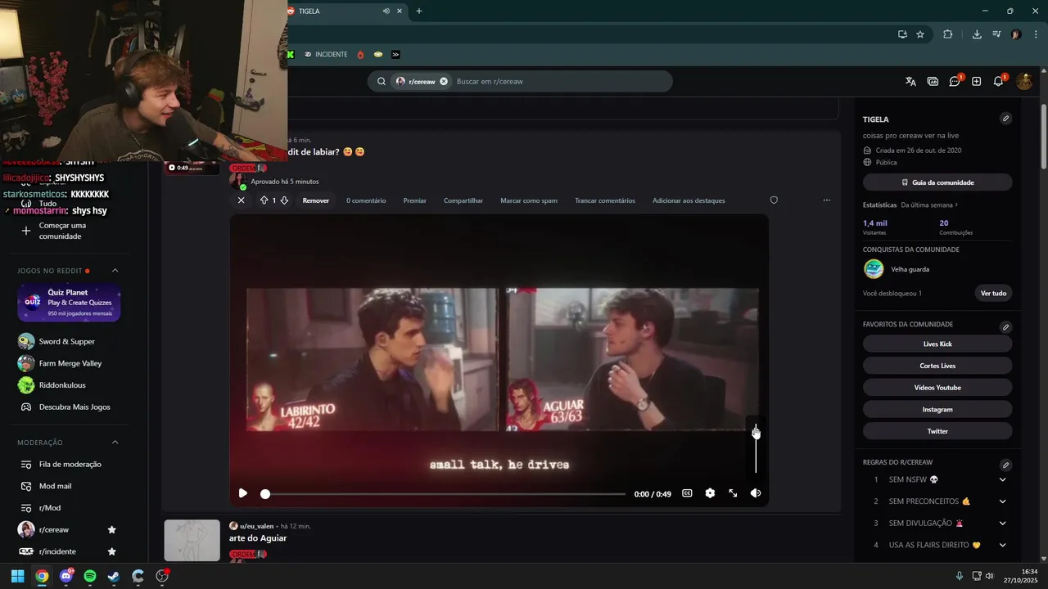Click Trancar comentários
Viewport: 1048px width, 589px height.
pyautogui.click(x=605, y=200)
